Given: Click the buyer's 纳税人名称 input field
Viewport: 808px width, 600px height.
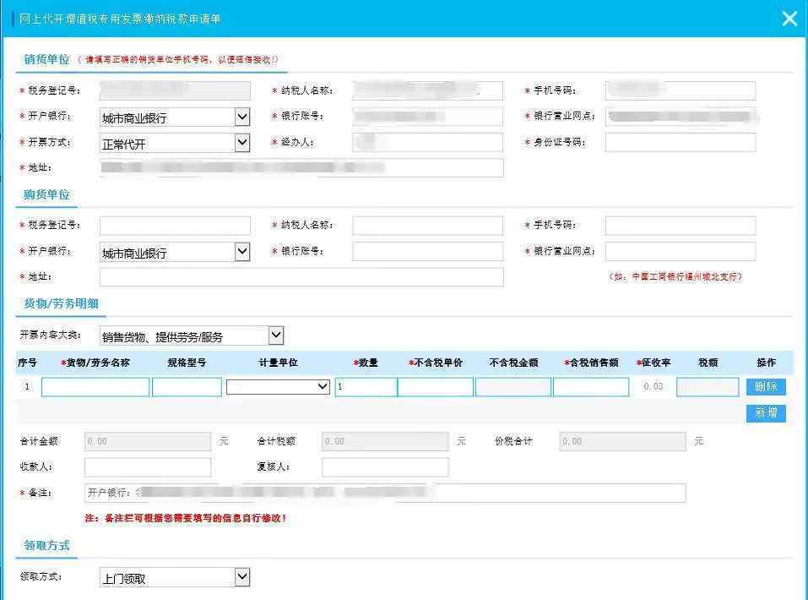Looking at the screenshot, I should (427, 226).
